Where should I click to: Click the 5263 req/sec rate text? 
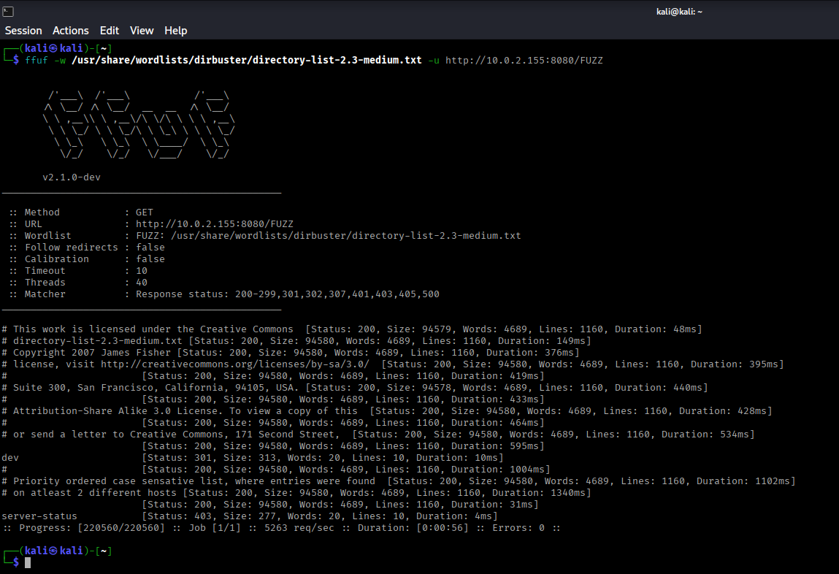pos(299,528)
